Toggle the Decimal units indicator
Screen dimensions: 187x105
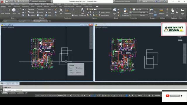pos(157,95)
